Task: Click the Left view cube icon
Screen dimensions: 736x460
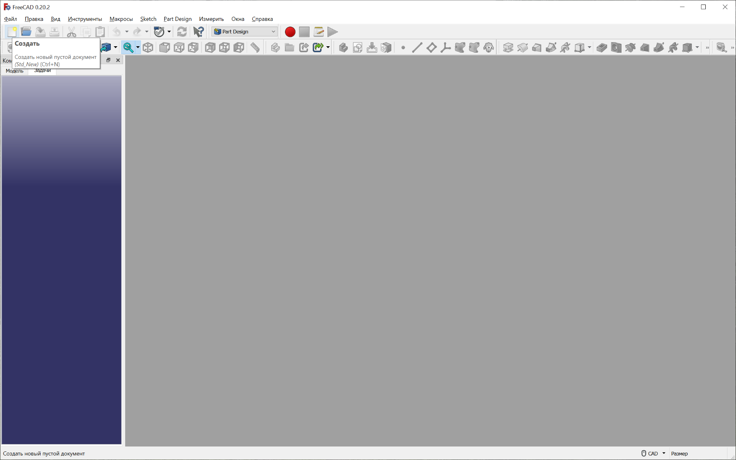Action: click(239, 47)
